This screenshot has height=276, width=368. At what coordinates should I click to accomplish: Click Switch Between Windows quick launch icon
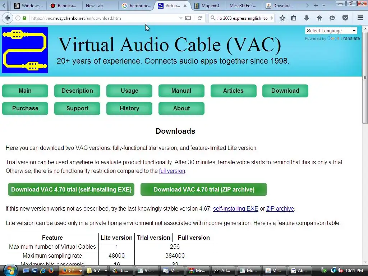(x=34, y=271)
